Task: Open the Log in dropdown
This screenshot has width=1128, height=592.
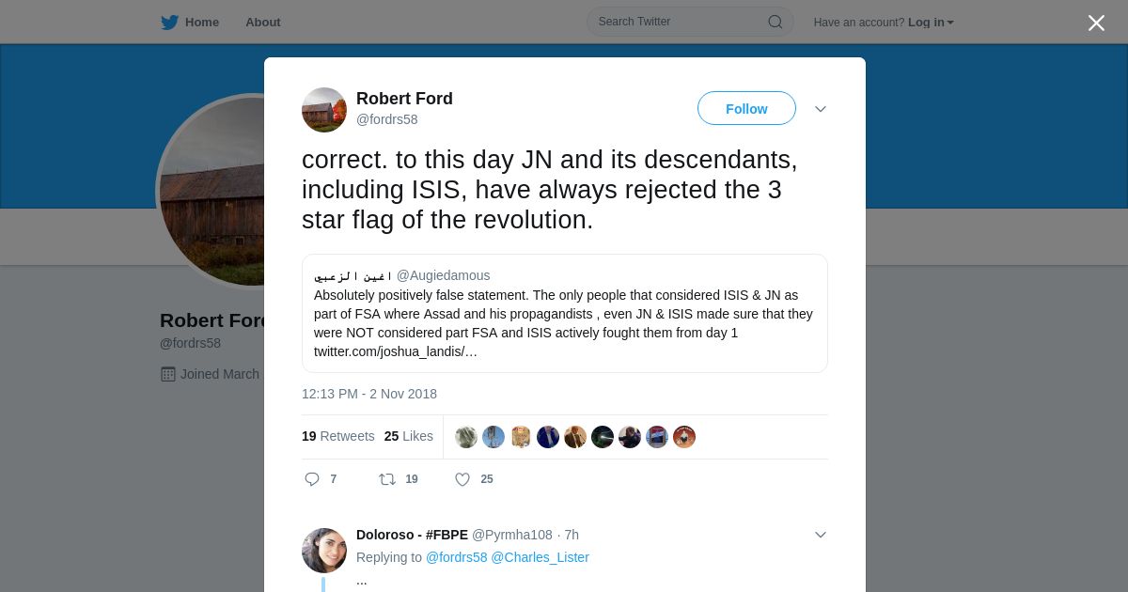Action: 931,23
